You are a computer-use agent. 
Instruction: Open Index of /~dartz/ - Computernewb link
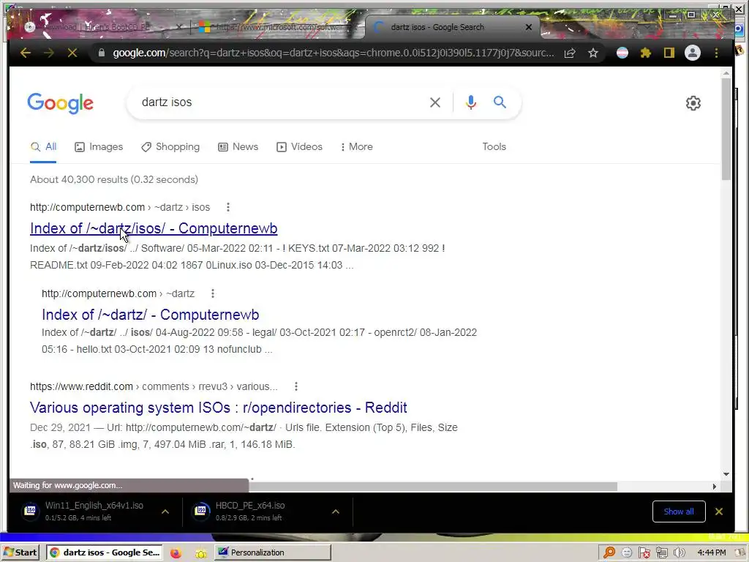[x=151, y=315]
